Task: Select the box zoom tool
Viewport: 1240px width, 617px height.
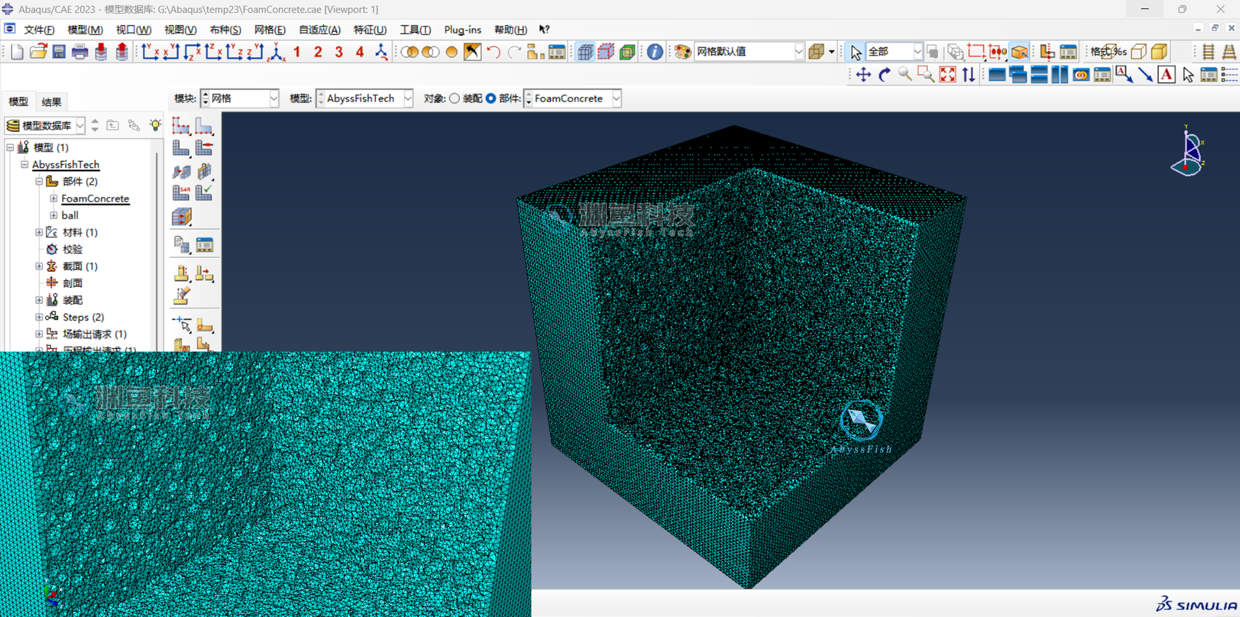Action: (926, 75)
